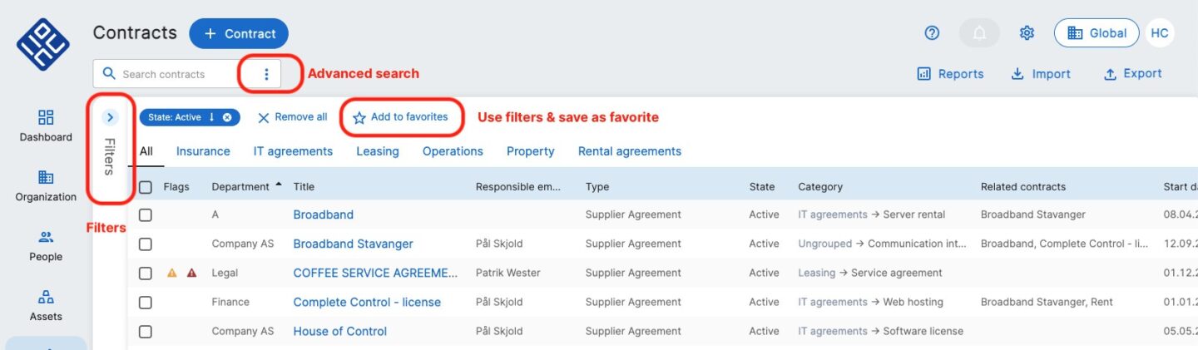Screen dimensions: 1198x350
Task: Sort by the Title column header
Action: (x=304, y=186)
